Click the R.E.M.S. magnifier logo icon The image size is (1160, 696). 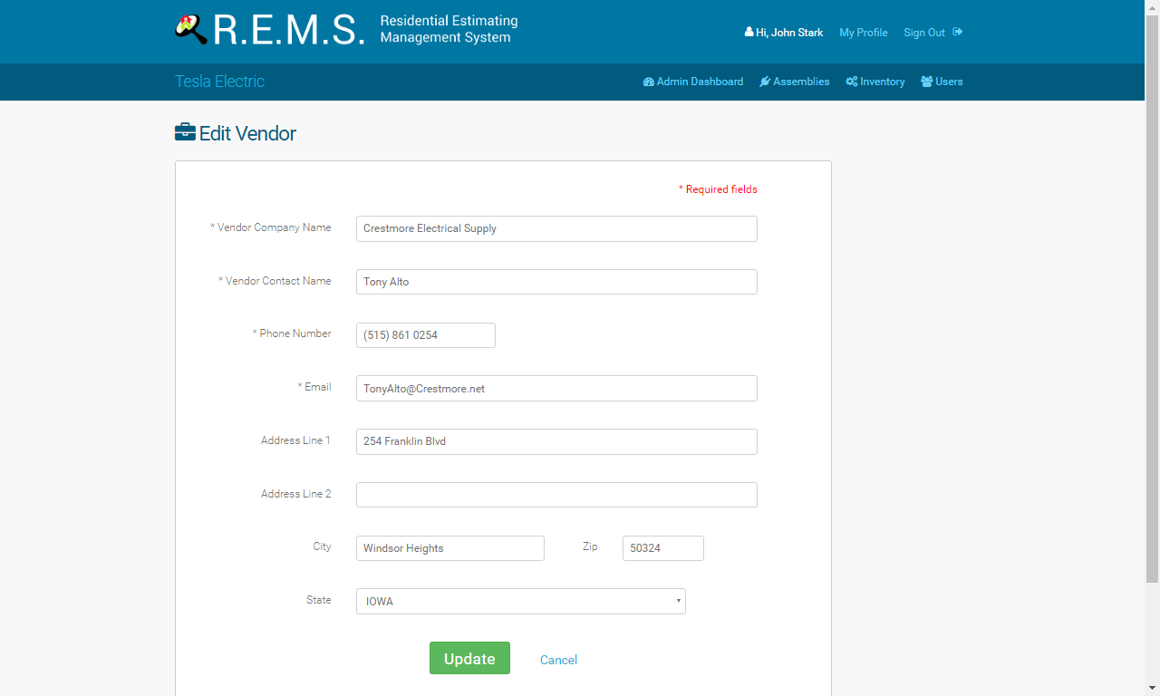pos(191,30)
